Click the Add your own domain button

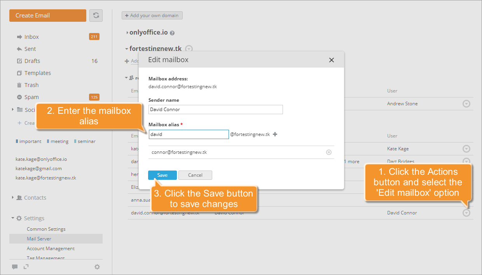(x=152, y=15)
